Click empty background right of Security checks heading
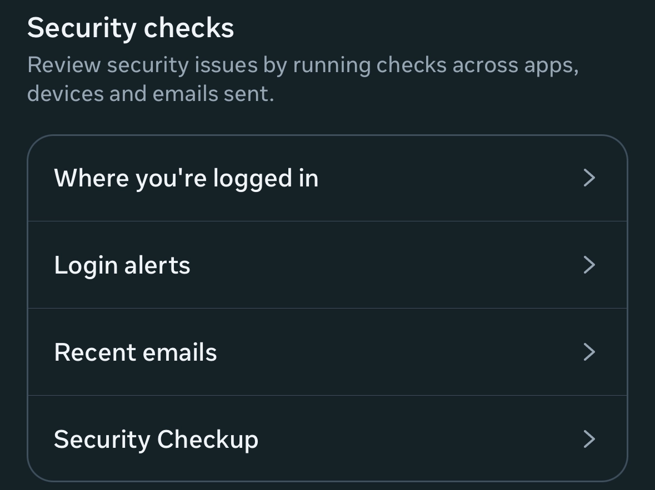This screenshot has height=490, width=655. point(444,28)
